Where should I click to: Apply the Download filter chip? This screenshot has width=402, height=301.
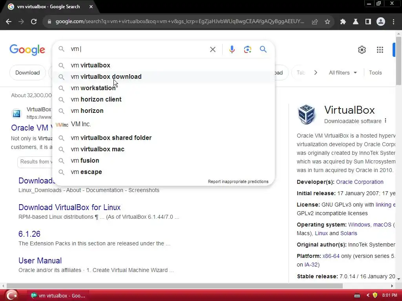point(28,73)
